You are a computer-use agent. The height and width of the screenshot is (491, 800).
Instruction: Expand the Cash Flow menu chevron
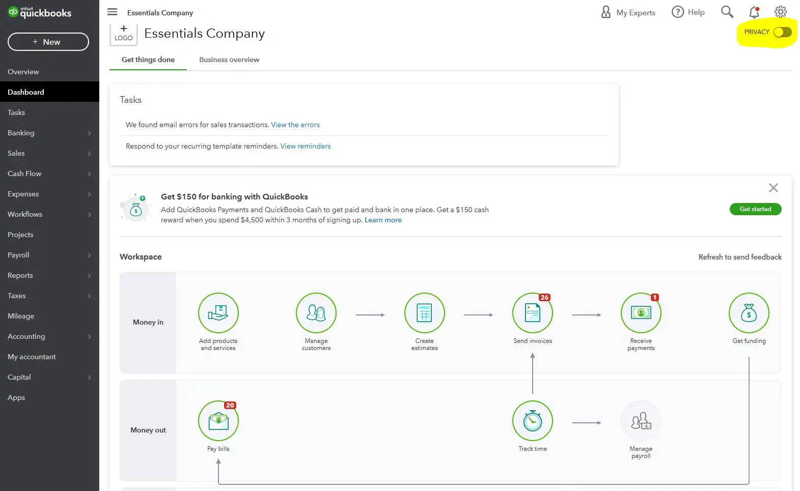coord(90,174)
